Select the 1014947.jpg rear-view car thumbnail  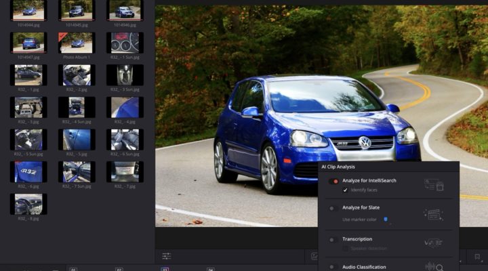[x=28, y=43]
